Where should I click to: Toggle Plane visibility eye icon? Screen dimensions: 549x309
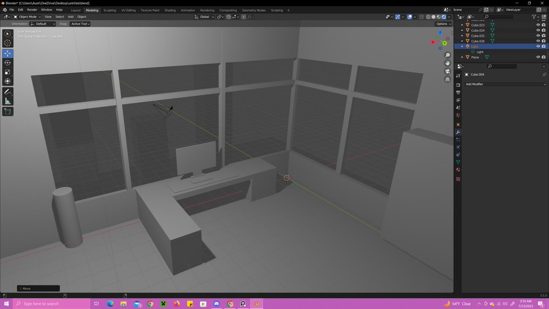[538, 57]
